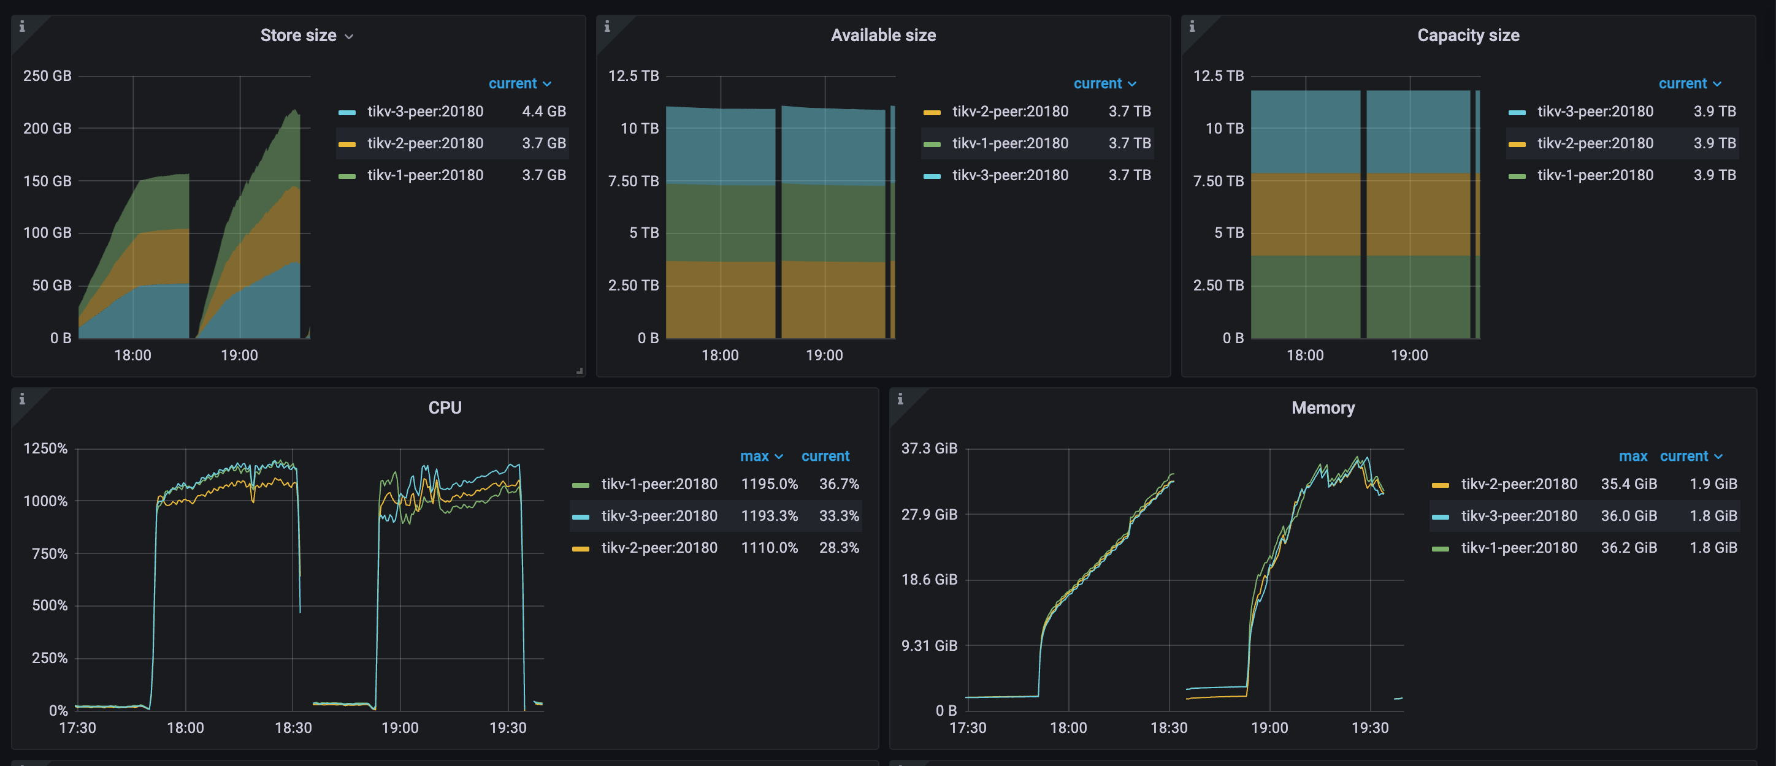Open the Store size panel title dropdown
This screenshot has width=1776, height=766.
(x=306, y=35)
